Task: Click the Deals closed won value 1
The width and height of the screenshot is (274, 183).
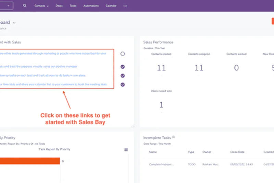Action: pos(161,105)
